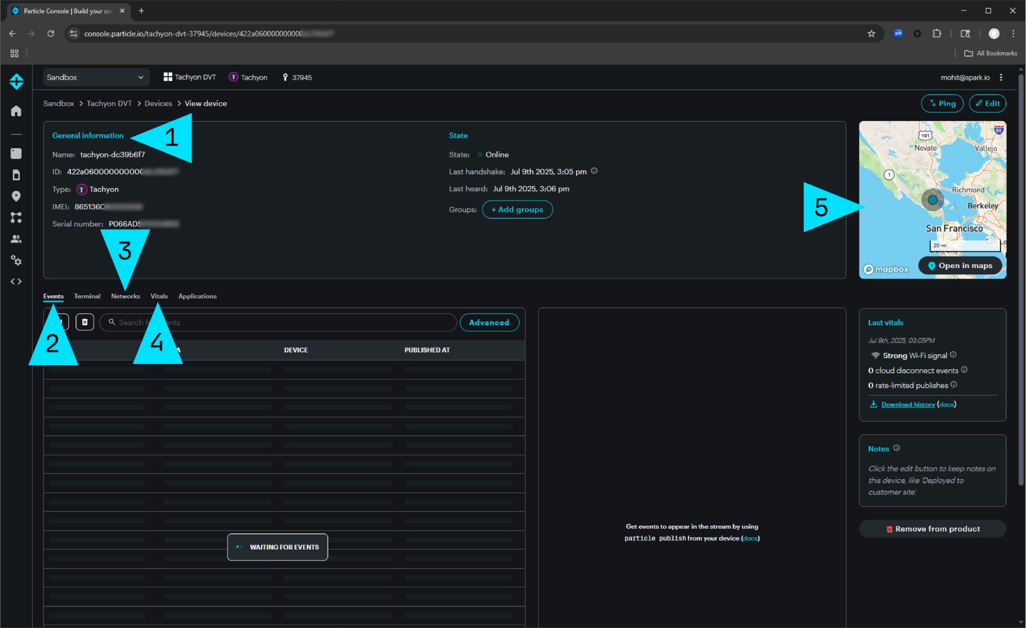The image size is (1026, 628).
Task: Open the Team icon in sidebar
Action: (16, 239)
